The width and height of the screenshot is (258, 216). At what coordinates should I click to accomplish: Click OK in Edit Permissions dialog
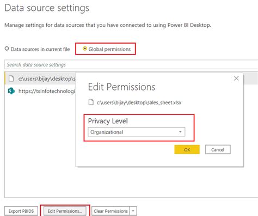click(x=187, y=149)
